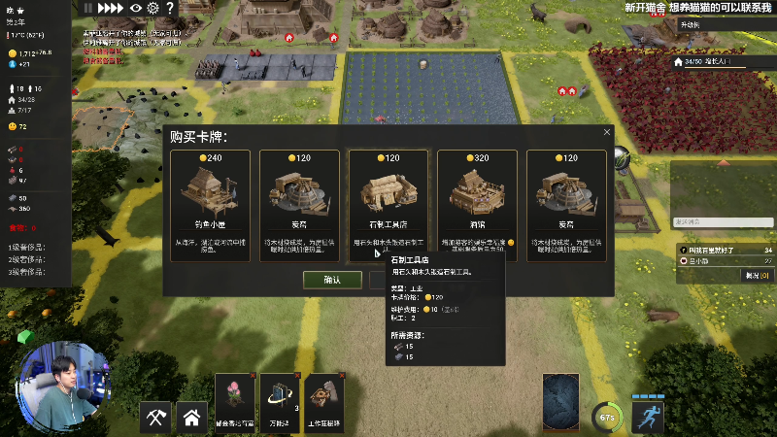Select the pink flower card in hand
This screenshot has height=437, width=777.
tap(234, 402)
